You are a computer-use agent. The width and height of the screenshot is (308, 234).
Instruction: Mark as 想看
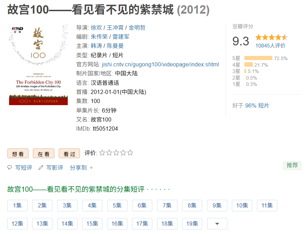click(18, 153)
